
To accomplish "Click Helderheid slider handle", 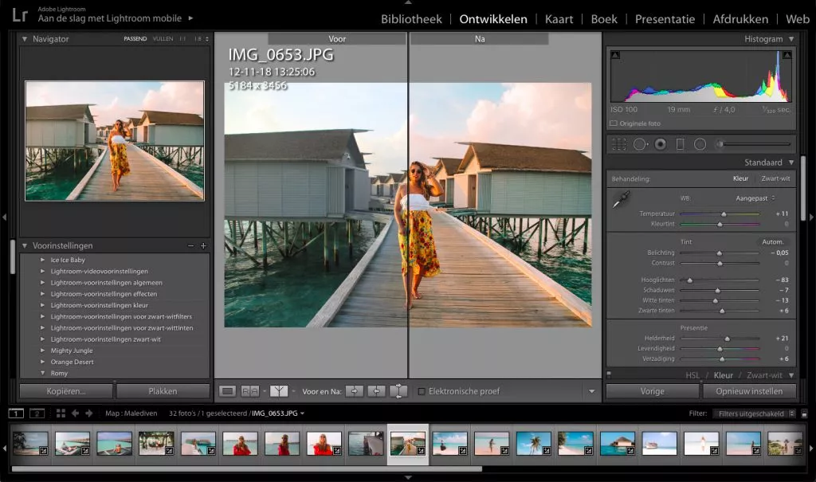I will click(x=727, y=339).
